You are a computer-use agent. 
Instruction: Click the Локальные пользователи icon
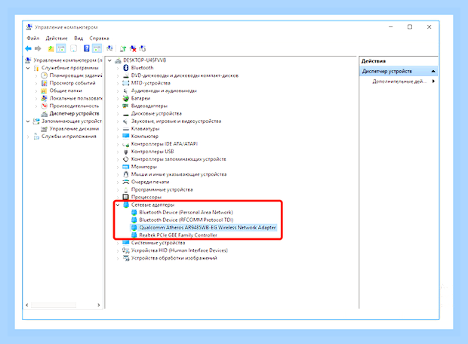coord(45,98)
